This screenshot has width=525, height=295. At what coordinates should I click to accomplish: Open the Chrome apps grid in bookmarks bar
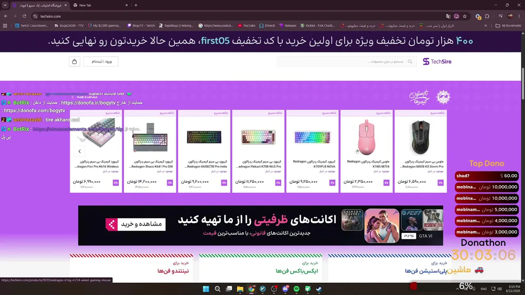pyautogui.click(x=5, y=25)
